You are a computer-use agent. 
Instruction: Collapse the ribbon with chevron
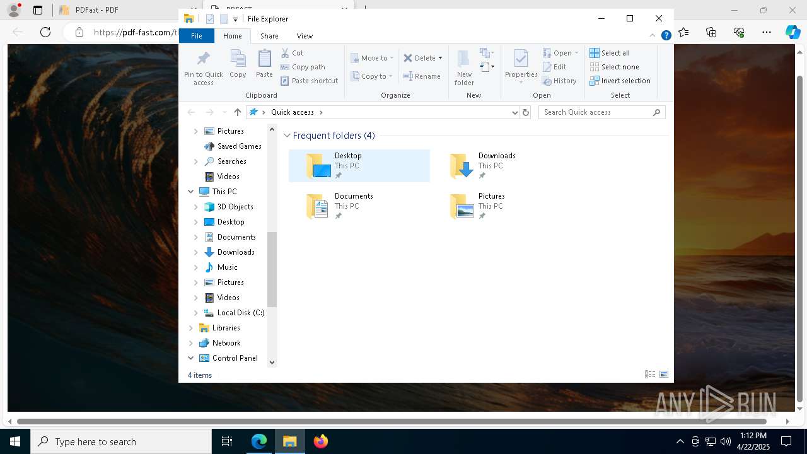pos(653,36)
